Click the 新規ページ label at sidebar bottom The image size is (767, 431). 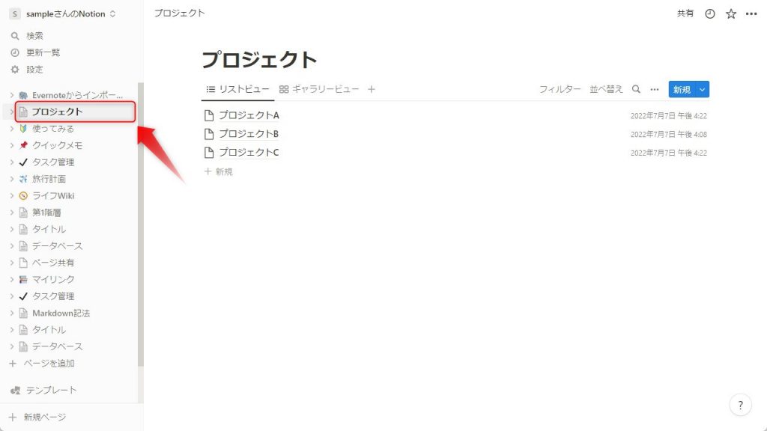44,417
